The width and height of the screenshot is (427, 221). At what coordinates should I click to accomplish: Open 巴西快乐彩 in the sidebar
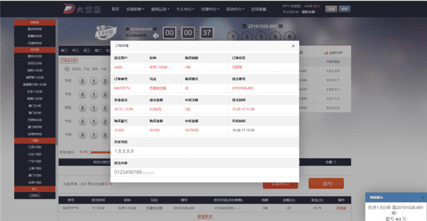point(35,120)
